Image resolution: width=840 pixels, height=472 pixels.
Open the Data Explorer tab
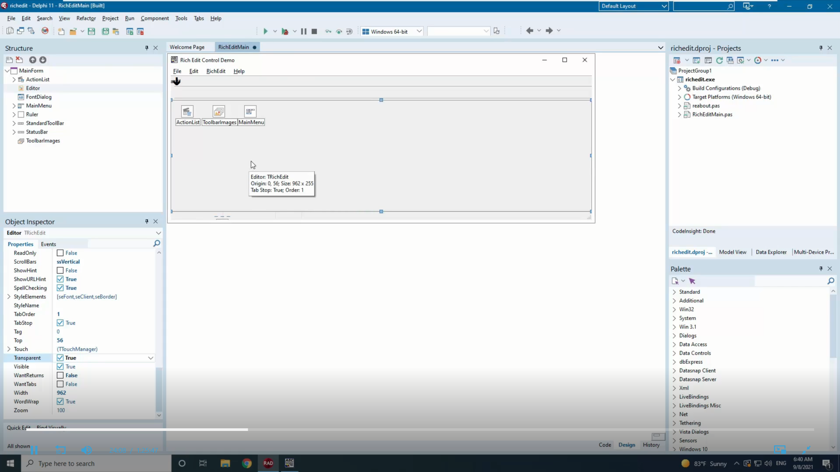(771, 252)
